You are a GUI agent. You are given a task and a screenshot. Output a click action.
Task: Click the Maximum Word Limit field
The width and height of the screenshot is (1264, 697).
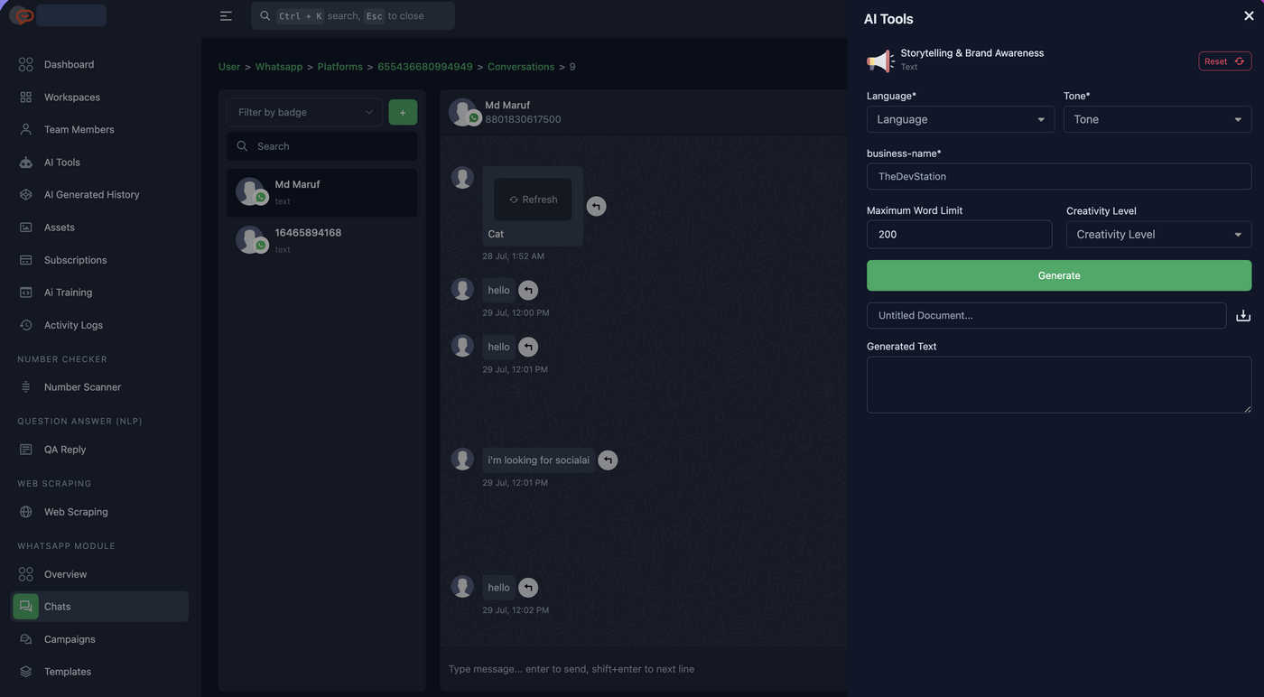pos(959,235)
